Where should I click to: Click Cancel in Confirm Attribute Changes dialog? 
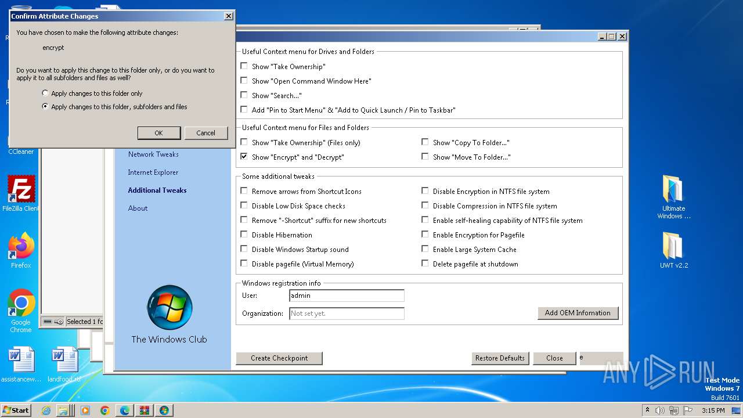pyautogui.click(x=206, y=133)
